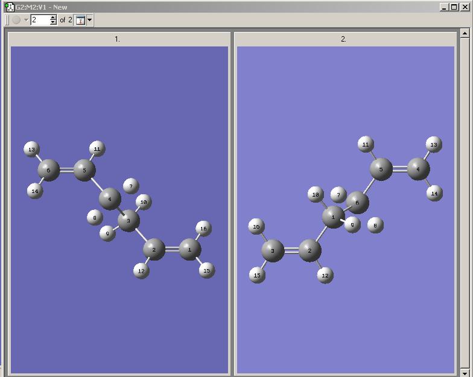Screen dimensions: 473x377
Task: Open the view mode dropdown arrow
Action: pyautogui.click(x=89, y=21)
